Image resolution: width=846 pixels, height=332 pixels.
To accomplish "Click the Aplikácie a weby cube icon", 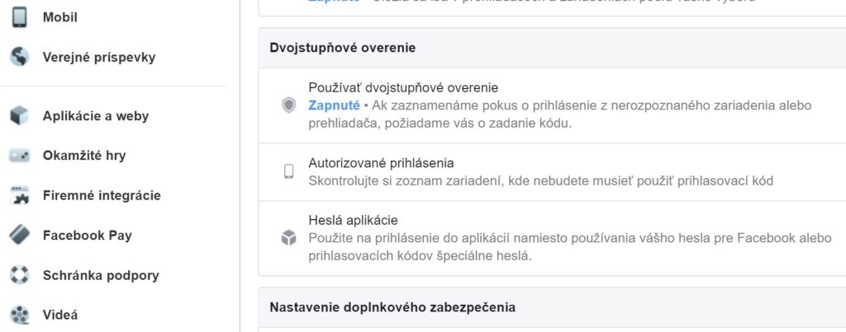I will coord(19,116).
